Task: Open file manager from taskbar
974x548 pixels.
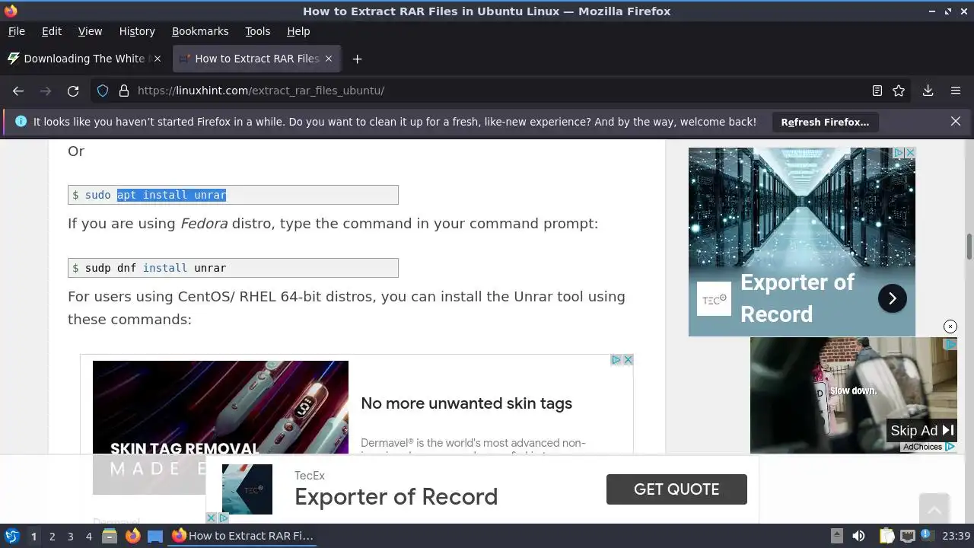Action: (109, 536)
